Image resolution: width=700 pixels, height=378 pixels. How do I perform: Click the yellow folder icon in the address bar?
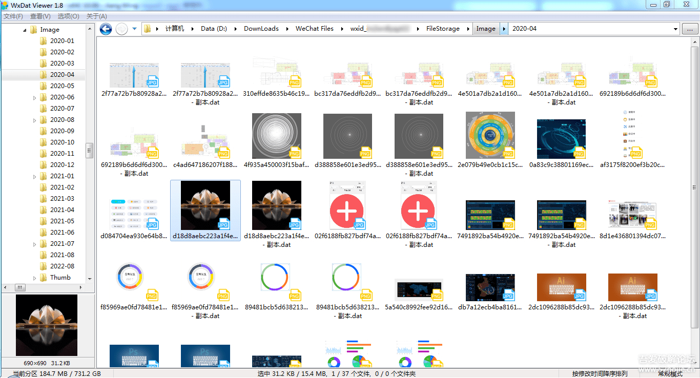coord(147,29)
